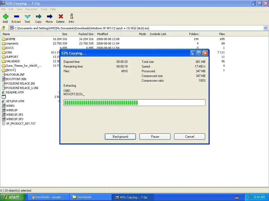Sort by the Size column header
Viewport: 269px width, 201px height.
(x=55, y=34)
